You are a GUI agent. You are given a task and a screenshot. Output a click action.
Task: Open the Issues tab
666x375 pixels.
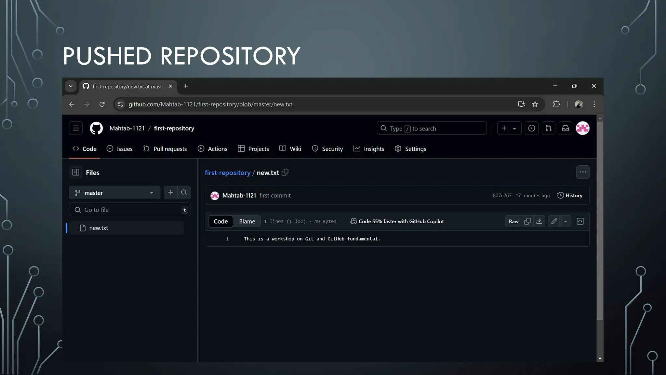(x=120, y=149)
